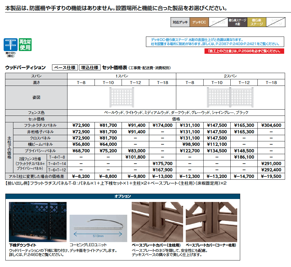Viewport: 291px width, 267px height.
Task: Select the ベースプレートカバー（コーナー柱用） image
Action: [x=211, y=221]
